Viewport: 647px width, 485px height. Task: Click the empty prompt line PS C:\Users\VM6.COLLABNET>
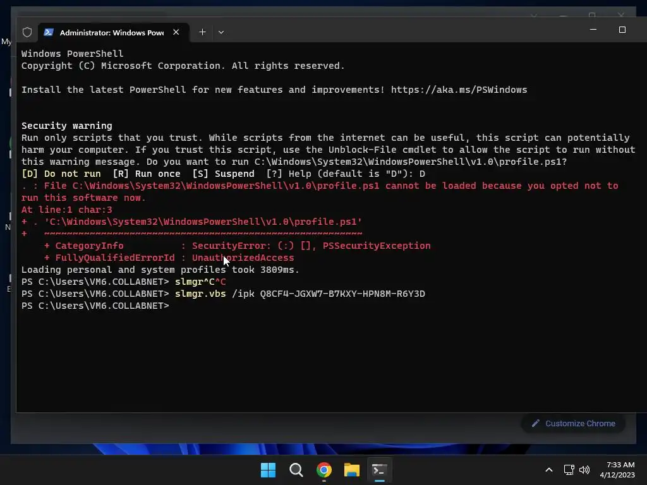(x=95, y=306)
